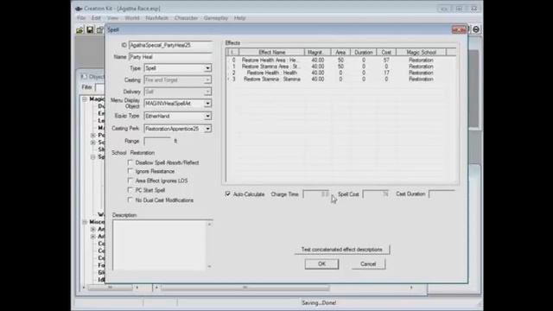Screen dimensions: 553x311
Task: Click the bottom horizontal scrollbar thumb
Action: [x=245, y=288]
